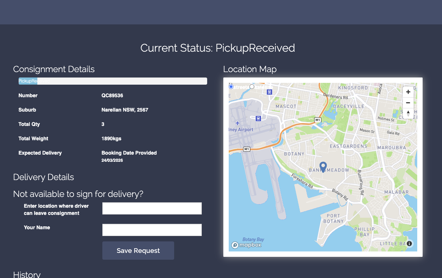
Task: Select the Banksmeadow location marker pin
Action: click(323, 166)
